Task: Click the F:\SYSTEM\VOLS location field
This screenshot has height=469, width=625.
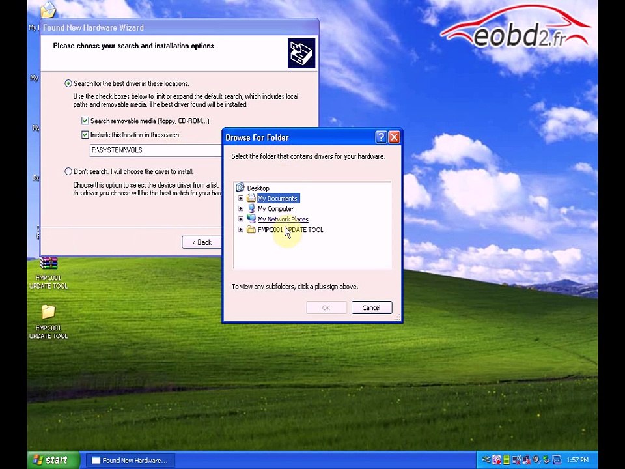Action: [x=156, y=150]
